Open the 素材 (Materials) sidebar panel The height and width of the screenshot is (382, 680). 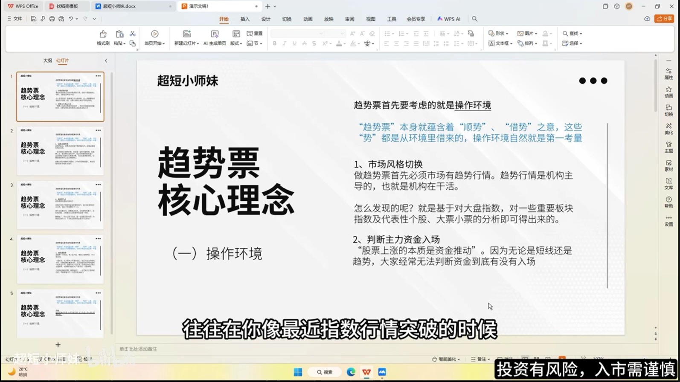pos(668,165)
